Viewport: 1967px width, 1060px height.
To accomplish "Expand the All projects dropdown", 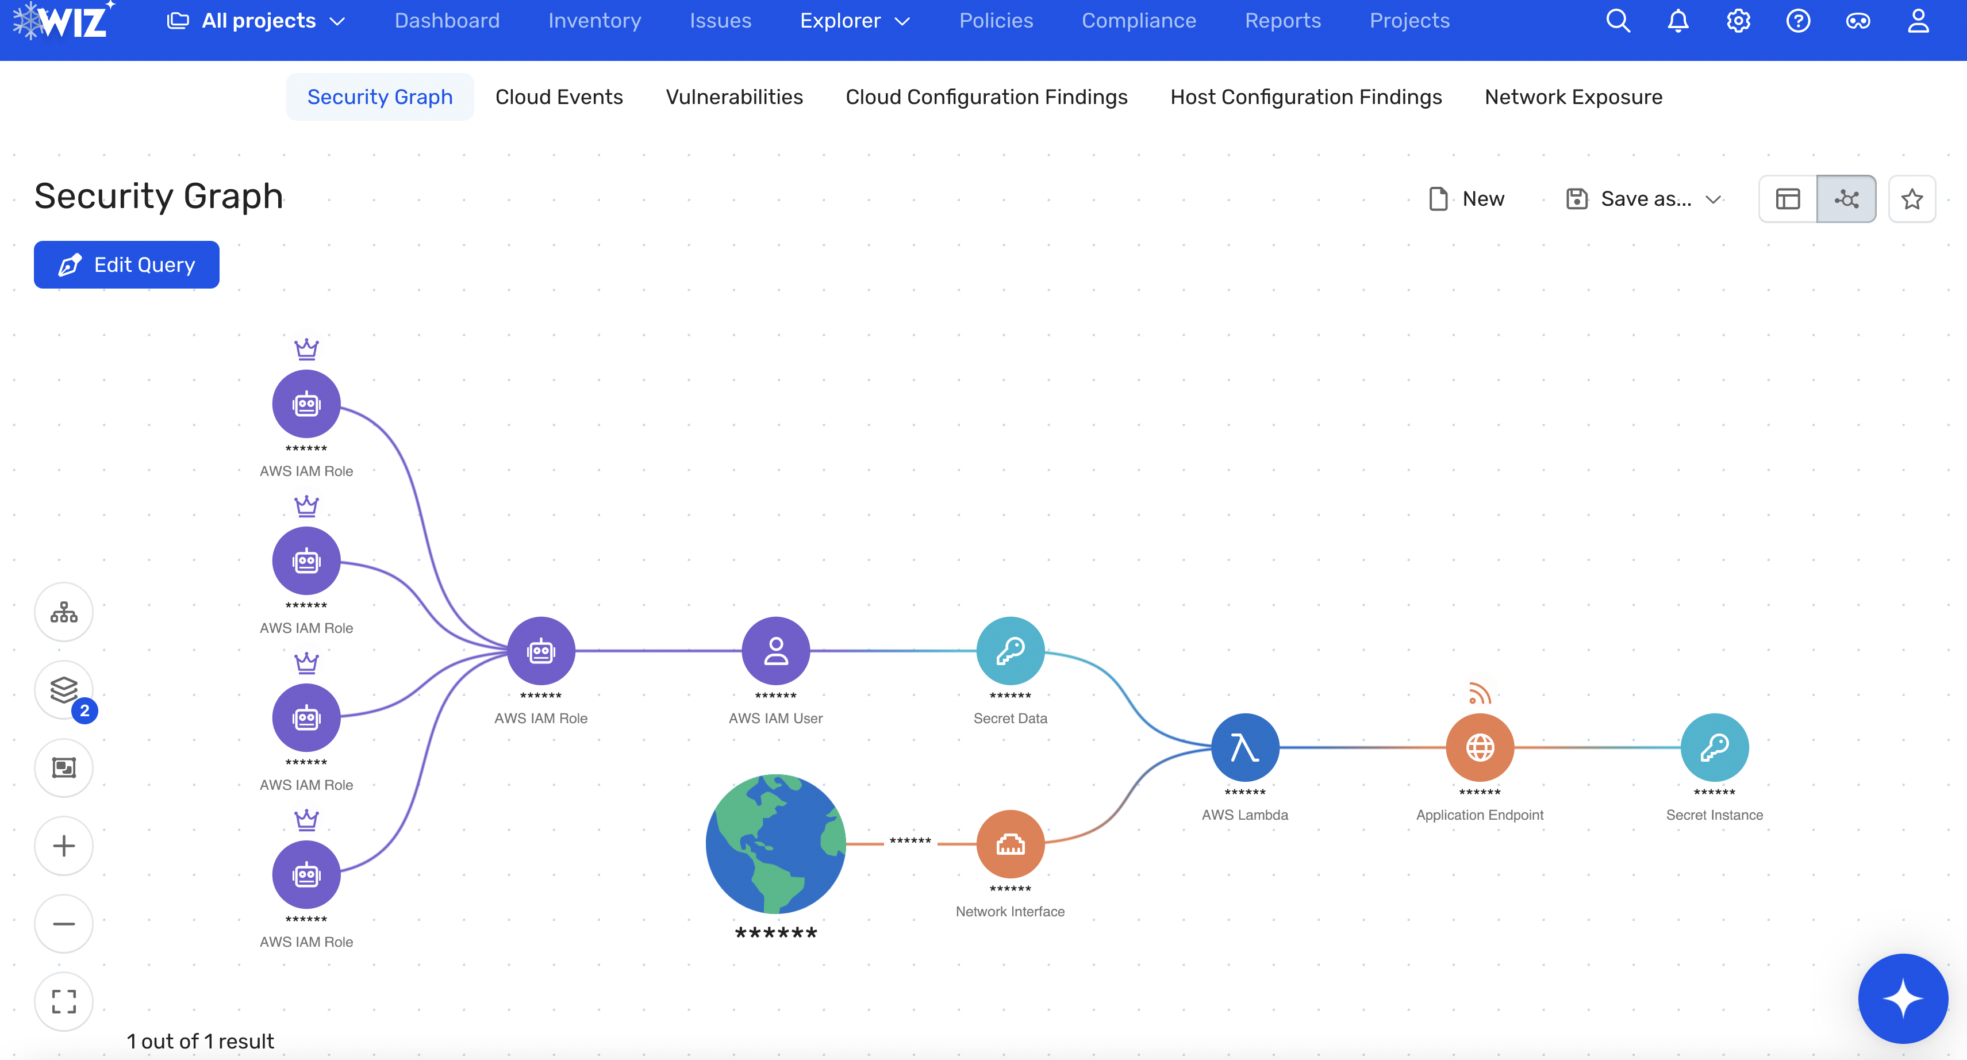I will click(256, 21).
